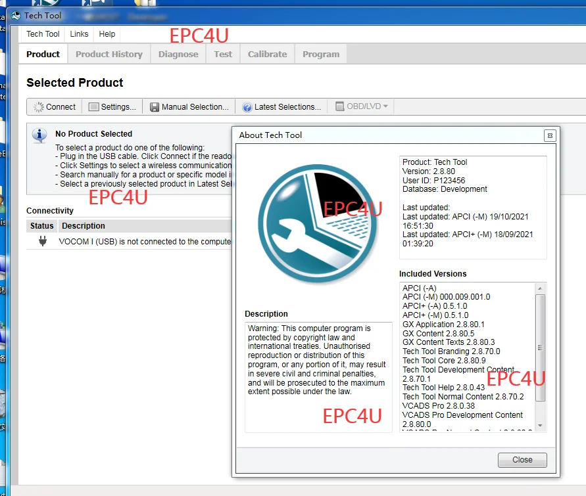Switch to the Calibrate tab
Screen dimensions: 586x496
(268, 54)
